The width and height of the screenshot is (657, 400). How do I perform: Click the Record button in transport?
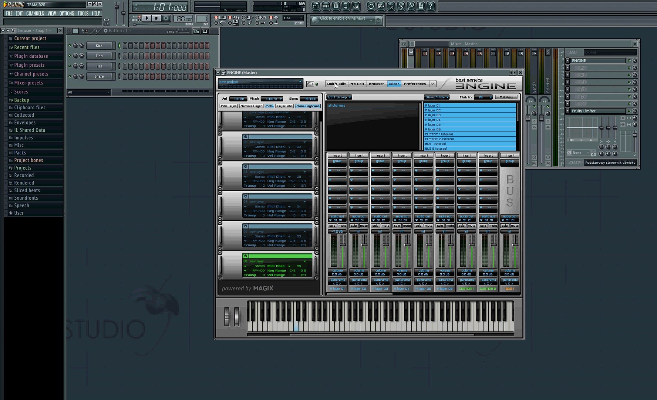pos(166,18)
